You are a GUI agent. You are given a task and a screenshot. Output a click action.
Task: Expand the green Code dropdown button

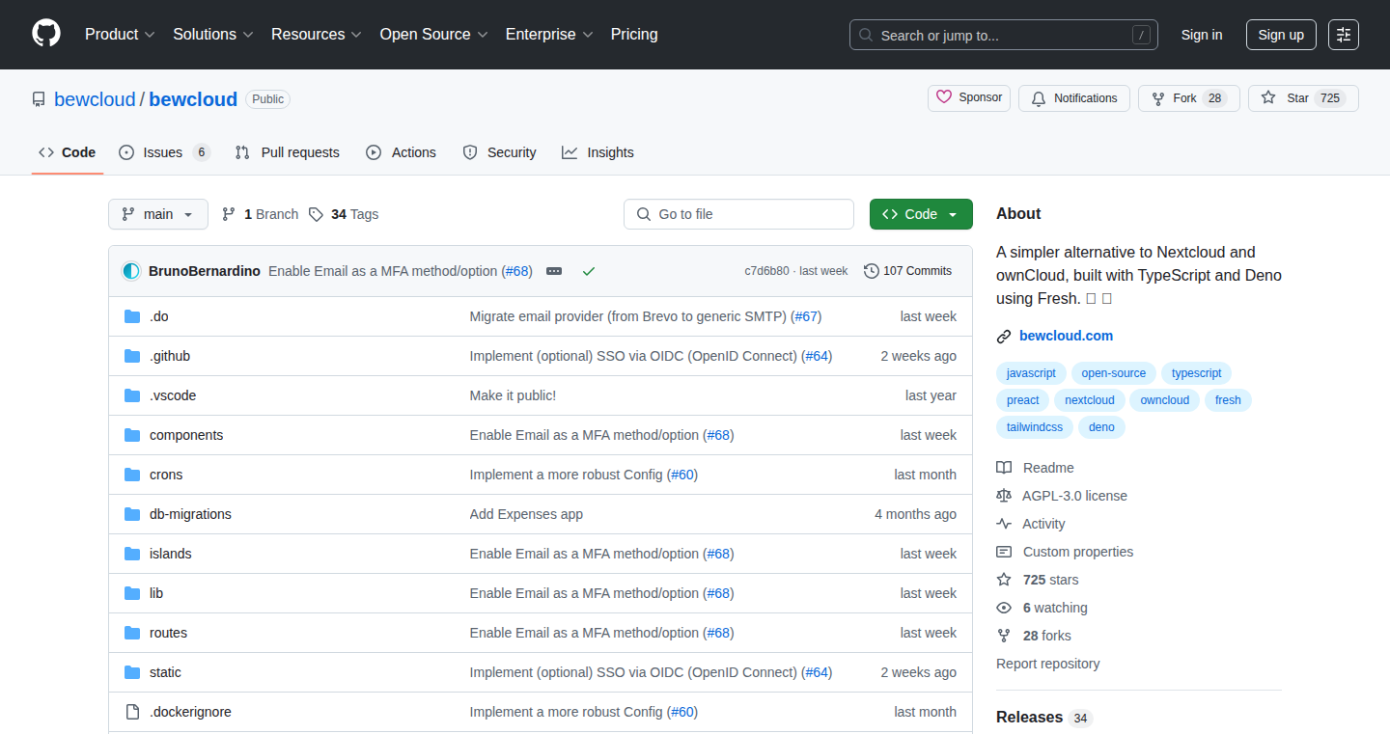click(921, 214)
